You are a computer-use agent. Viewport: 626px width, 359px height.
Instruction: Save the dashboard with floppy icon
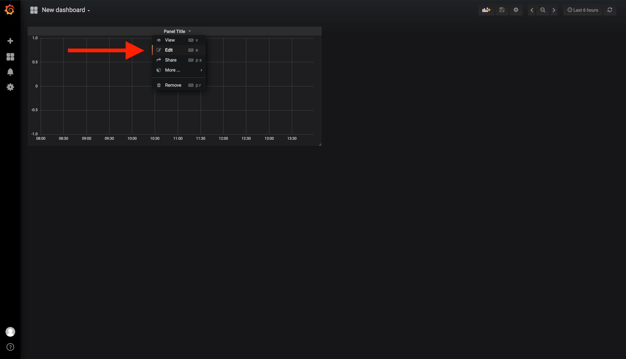click(502, 10)
